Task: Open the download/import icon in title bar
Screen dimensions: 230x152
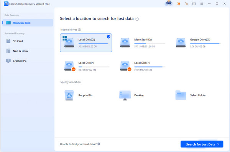Action: [x=194, y=4]
